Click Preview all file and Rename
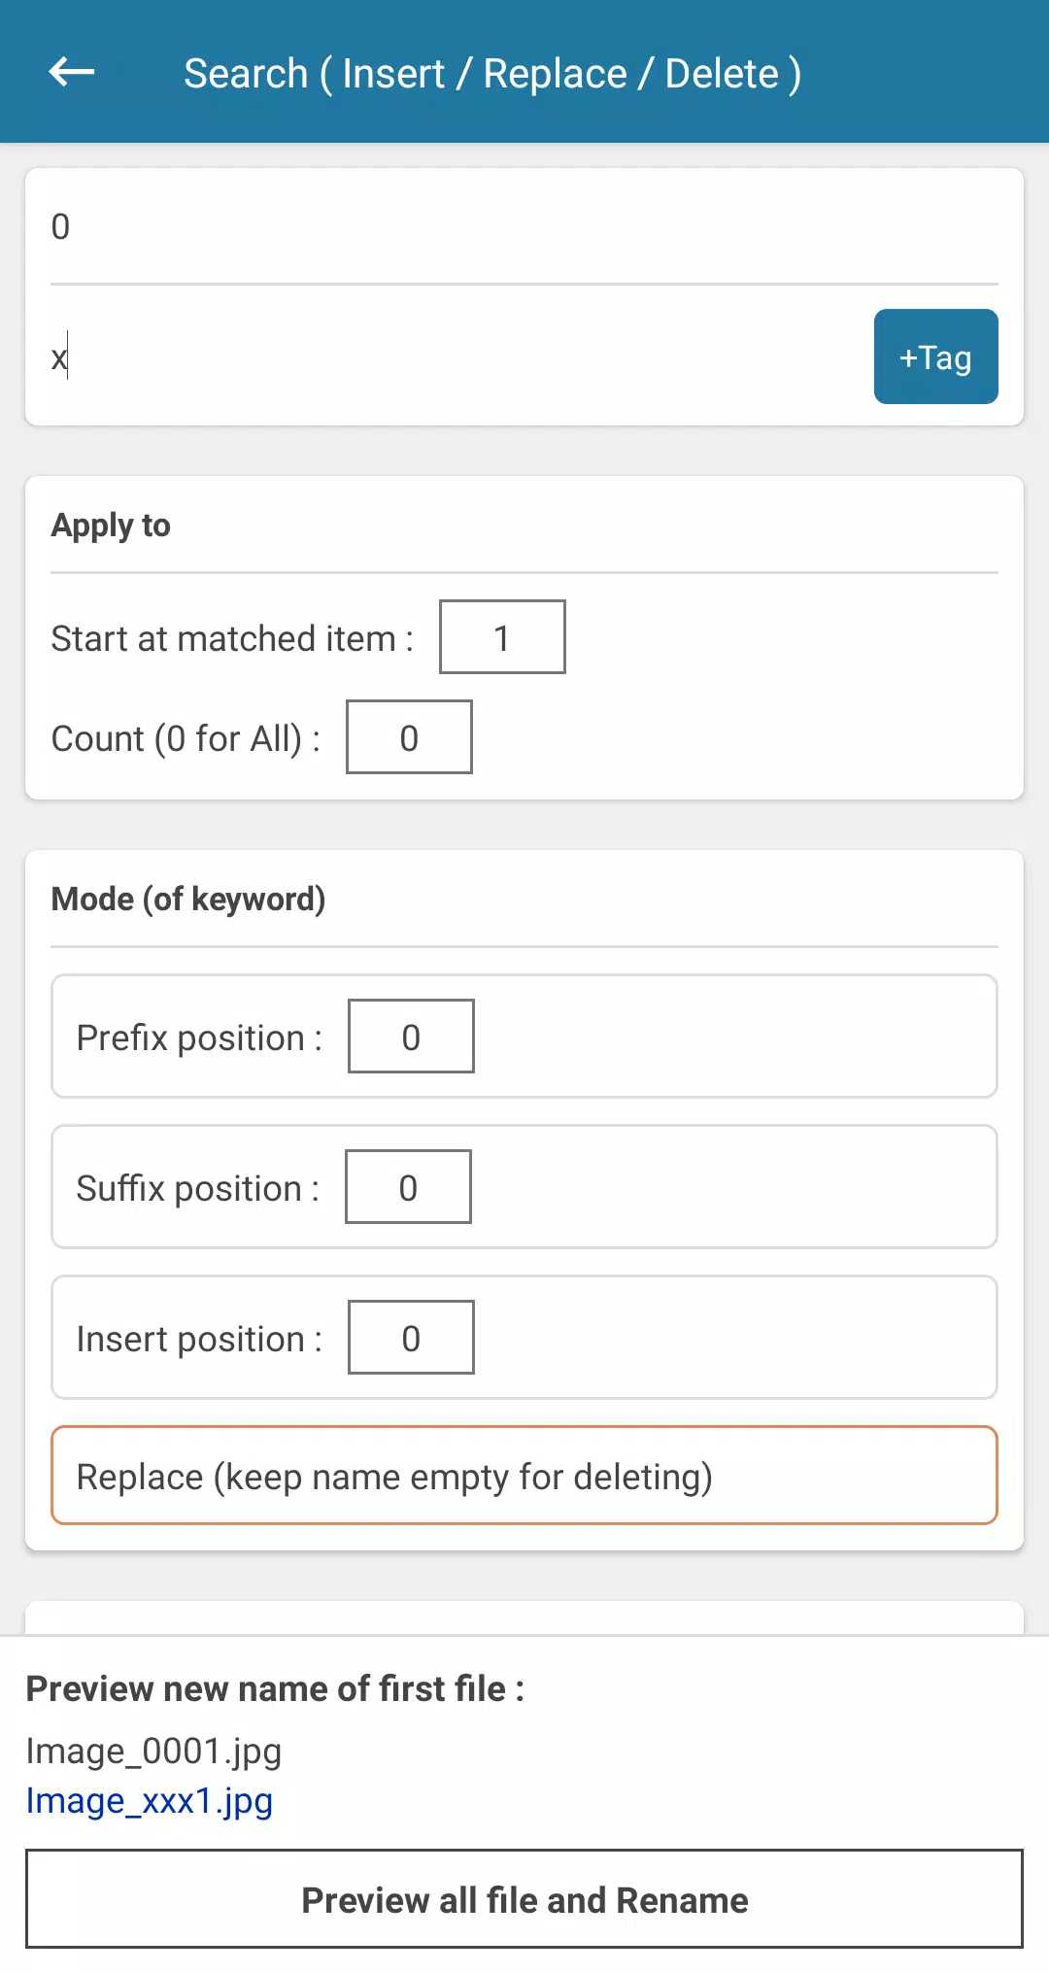 pos(524,1899)
